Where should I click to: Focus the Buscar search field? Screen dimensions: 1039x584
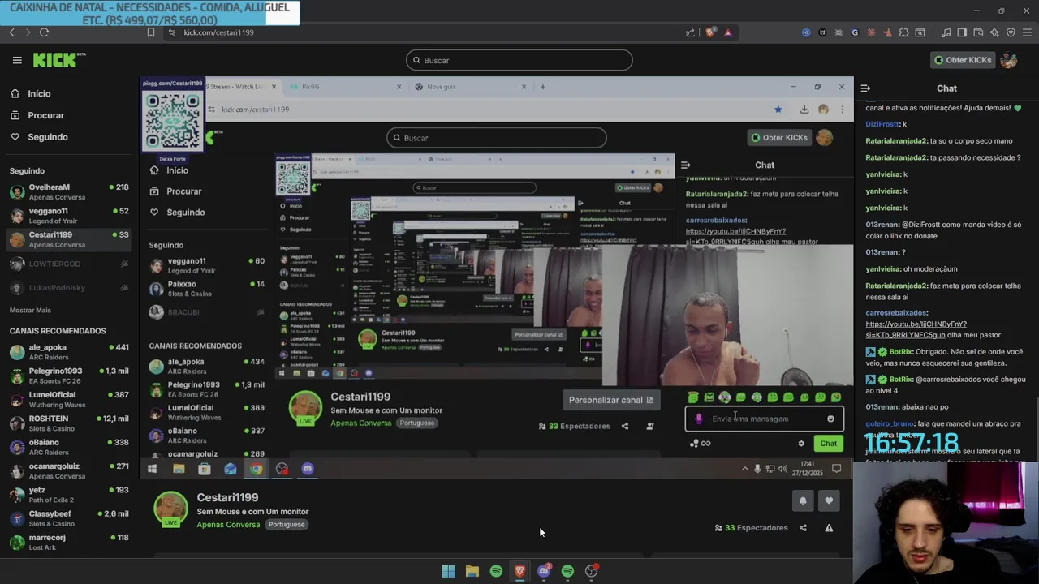(x=519, y=60)
